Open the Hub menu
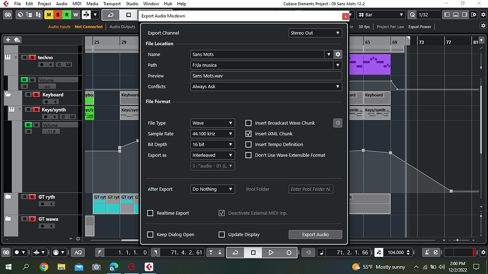Image resolution: width=488 pixels, height=274 pixels. (x=168, y=4)
